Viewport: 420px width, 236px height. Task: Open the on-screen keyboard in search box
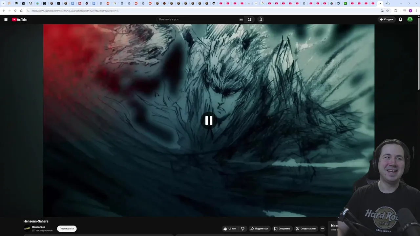(x=241, y=19)
